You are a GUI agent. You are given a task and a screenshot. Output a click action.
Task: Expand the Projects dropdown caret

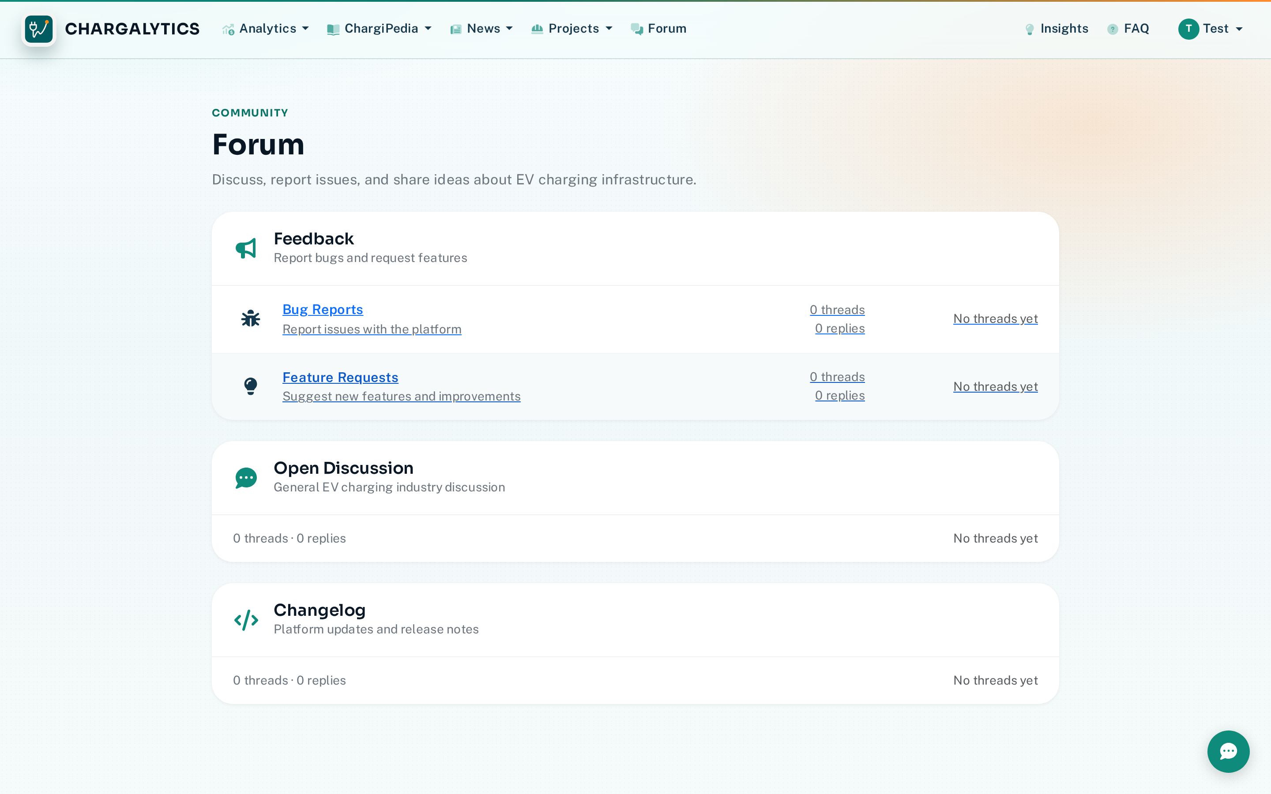coord(609,29)
